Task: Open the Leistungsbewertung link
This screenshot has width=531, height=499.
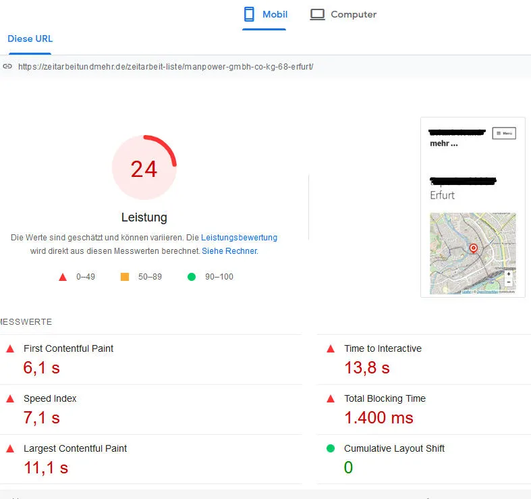Action: [239, 238]
